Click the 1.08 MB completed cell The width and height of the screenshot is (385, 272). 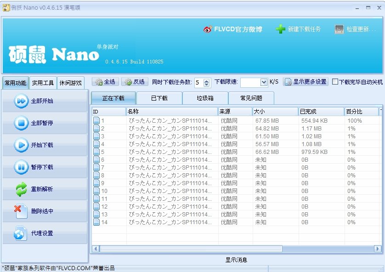311,144
